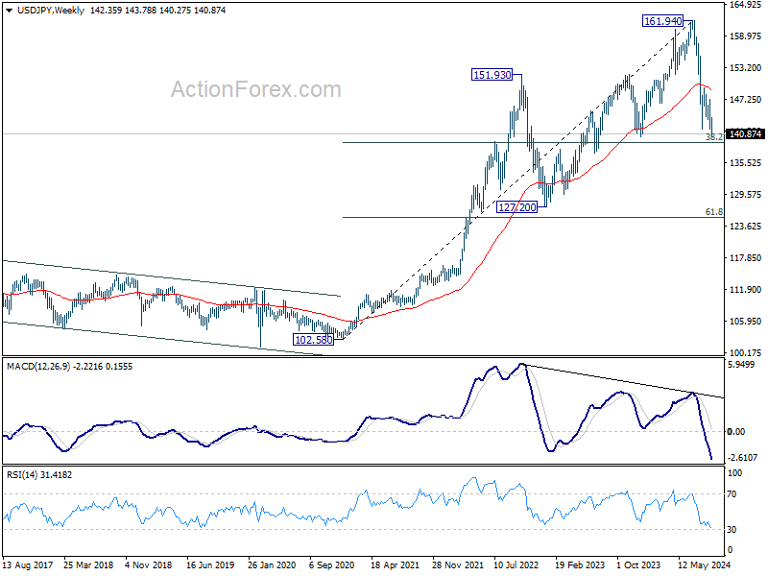Select the 26 Jan 2020 date label
Image resolution: width=768 pixels, height=576 pixels.
click(x=272, y=564)
